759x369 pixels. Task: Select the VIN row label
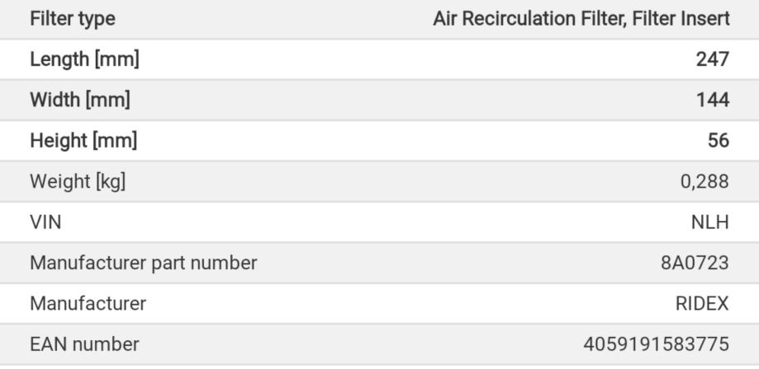[x=45, y=222]
